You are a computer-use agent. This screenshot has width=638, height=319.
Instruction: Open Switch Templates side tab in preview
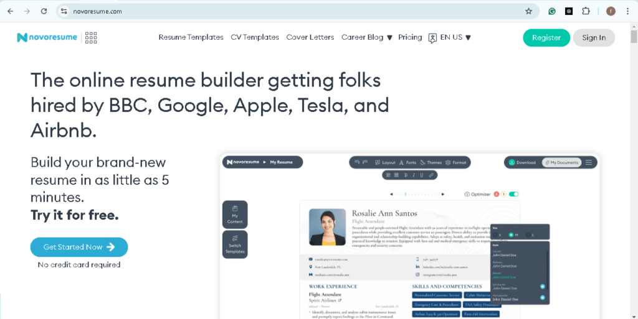click(x=235, y=244)
